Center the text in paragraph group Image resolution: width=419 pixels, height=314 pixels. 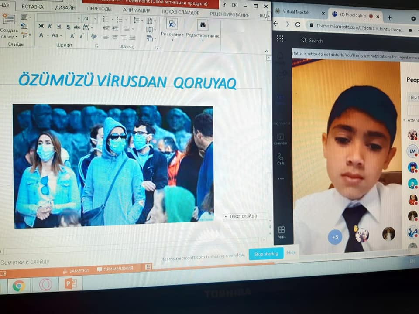(x=115, y=37)
